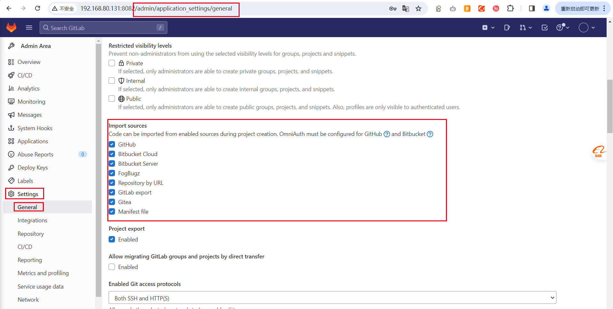Open the Git access protocols dropdown
613x309 pixels.
[332, 298]
